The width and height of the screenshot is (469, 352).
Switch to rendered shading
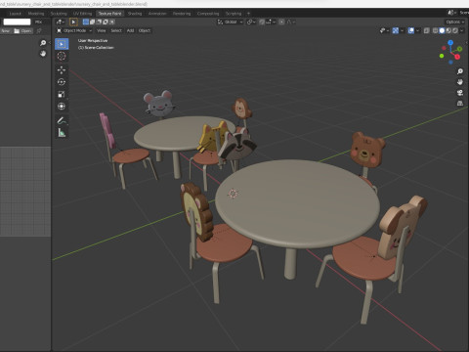pyautogui.click(x=455, y=30)
